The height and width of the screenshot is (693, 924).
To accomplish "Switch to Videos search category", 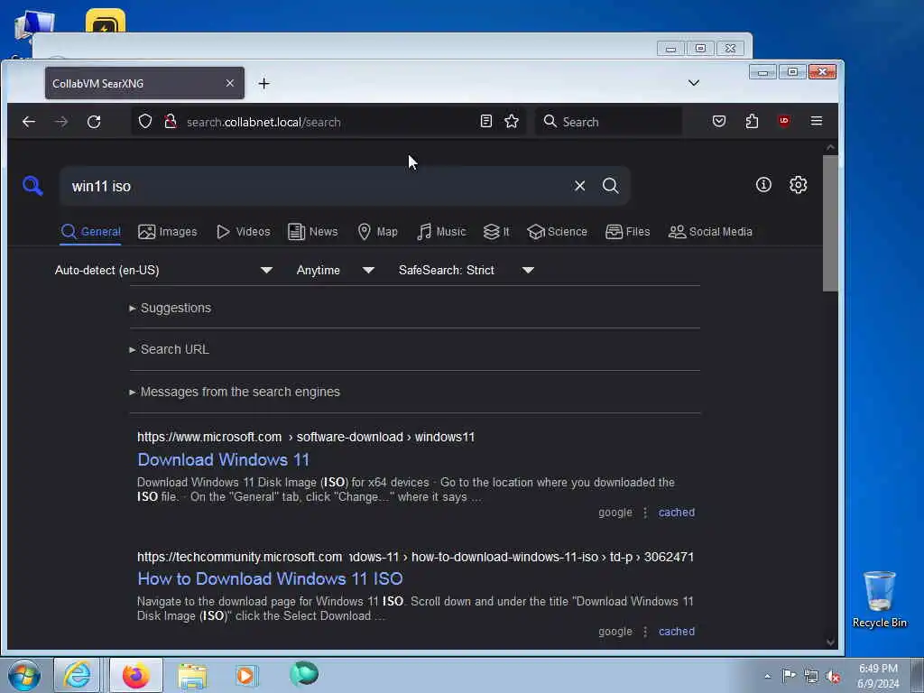I will click(244, 232).
